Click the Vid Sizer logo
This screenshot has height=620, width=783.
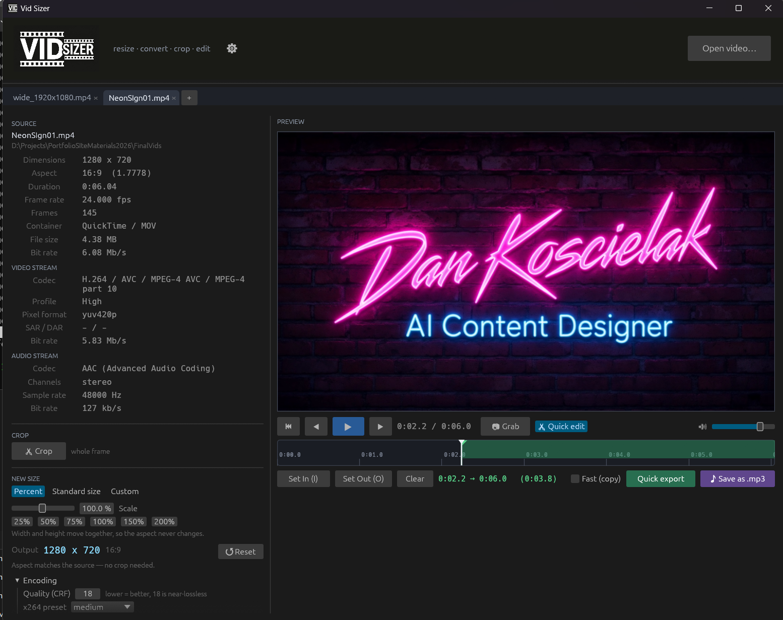(57, 49)
